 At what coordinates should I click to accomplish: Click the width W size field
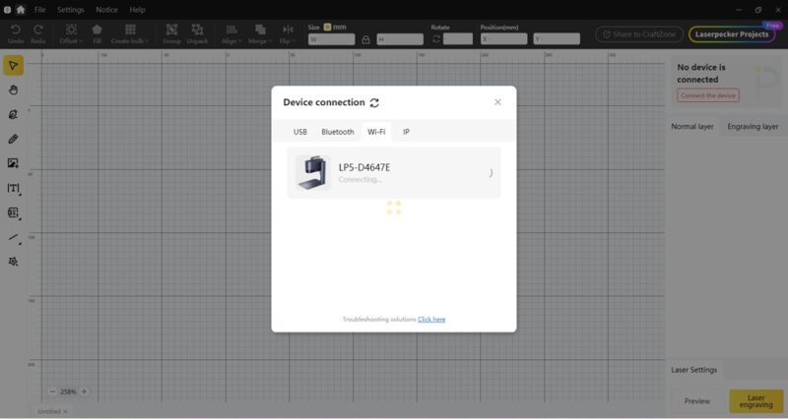click(331, 39)
